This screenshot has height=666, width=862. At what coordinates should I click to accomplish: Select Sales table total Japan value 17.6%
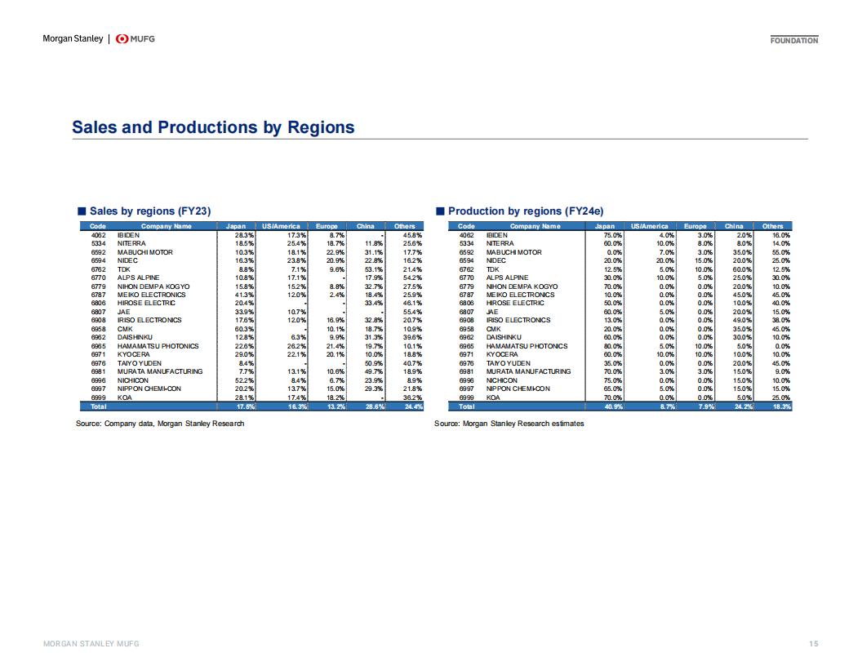[x=245, y=406]
